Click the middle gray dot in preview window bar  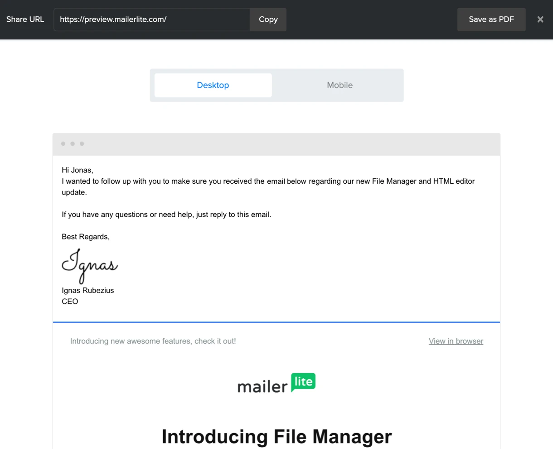tap(73, 144)
